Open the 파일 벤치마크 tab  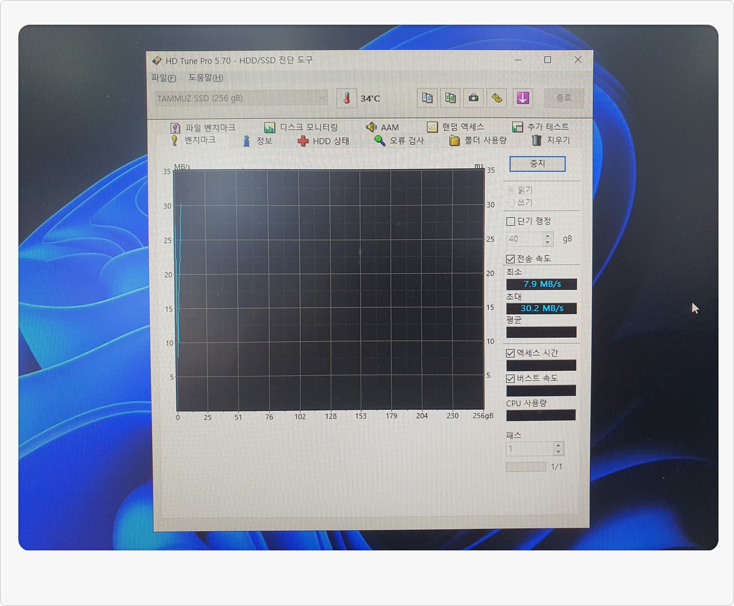pos(203,127)
